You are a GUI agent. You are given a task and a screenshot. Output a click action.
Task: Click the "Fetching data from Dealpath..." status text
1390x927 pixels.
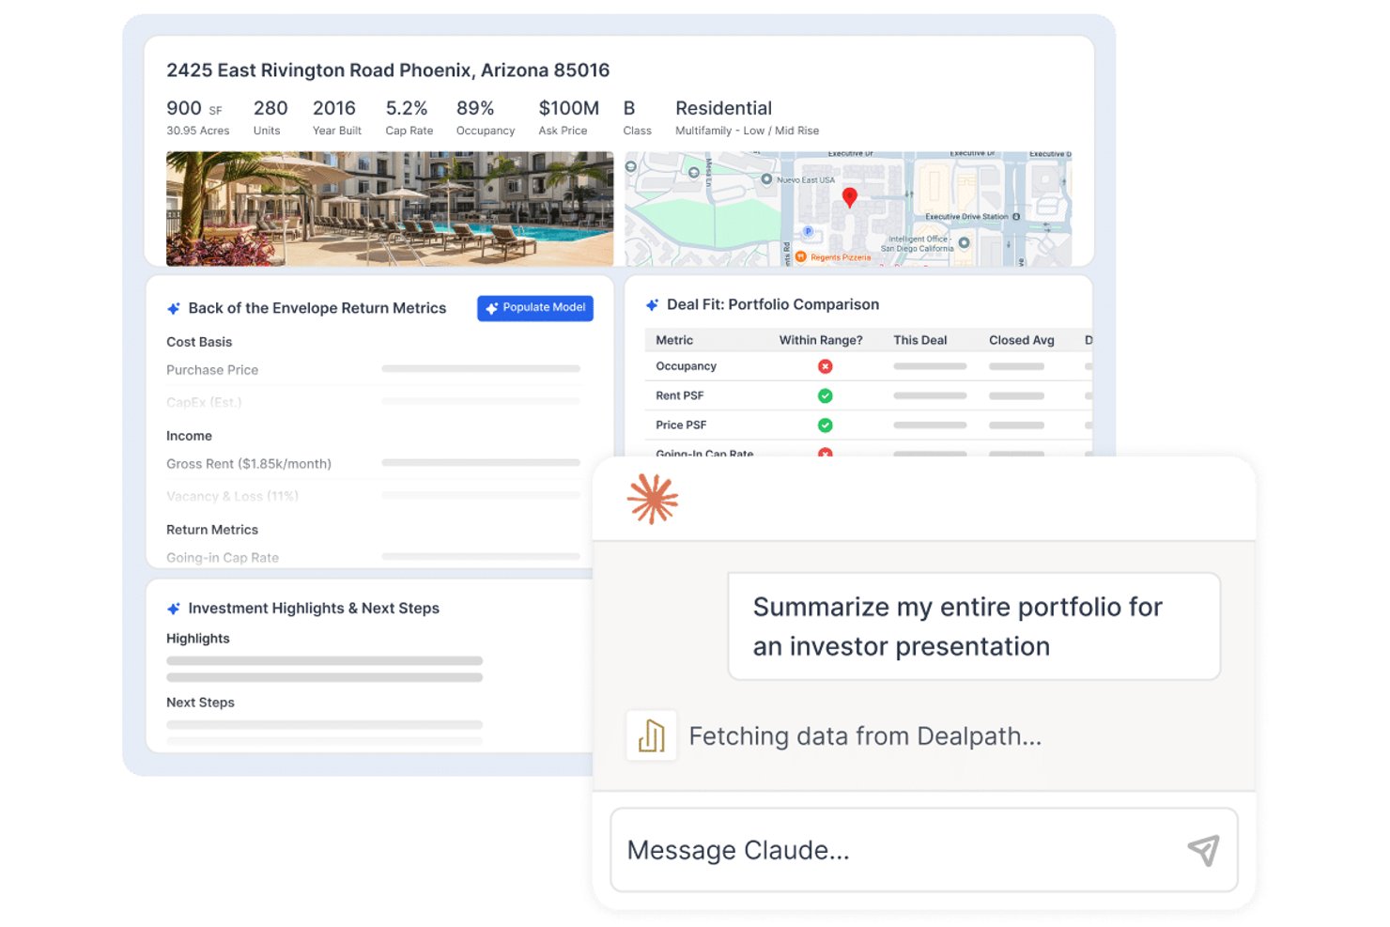[x=865, y=736]
